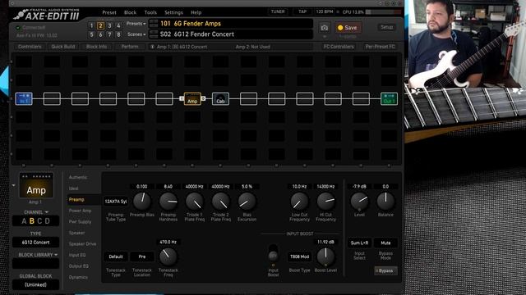Select the blue Input 1 block
Screen dimensions: 526x295
tap(24, 99)
